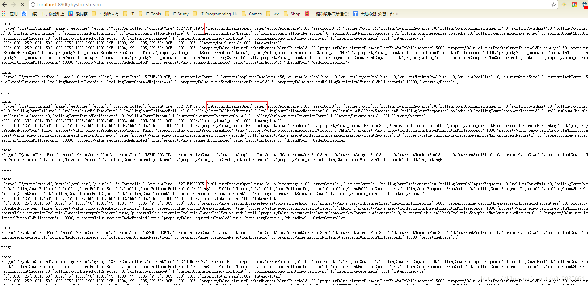
Task: Open the Chrome apps grid shortcut
Action: click(4, 14)
